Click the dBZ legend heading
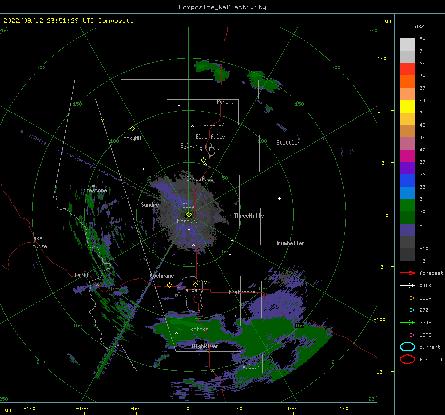The width and height of the screenshot is (445, 415). pos(419,26)
